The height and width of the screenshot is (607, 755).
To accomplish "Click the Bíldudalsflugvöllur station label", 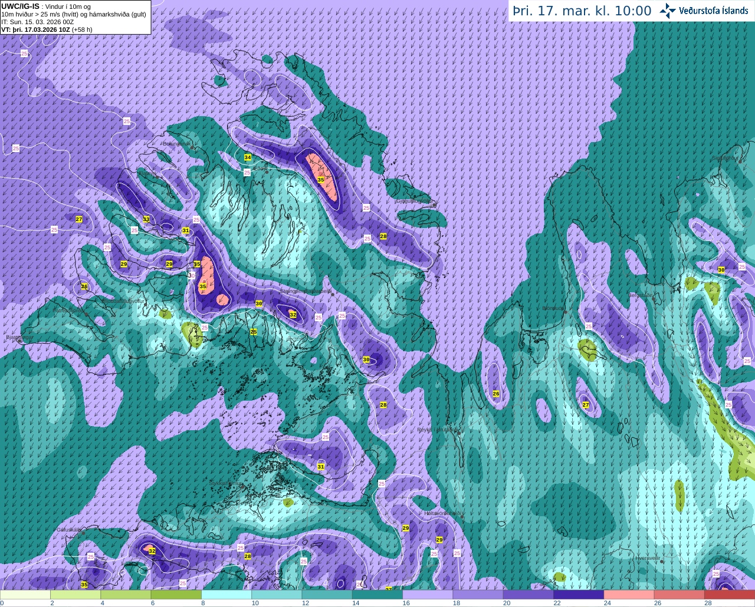I will [123, 301].
